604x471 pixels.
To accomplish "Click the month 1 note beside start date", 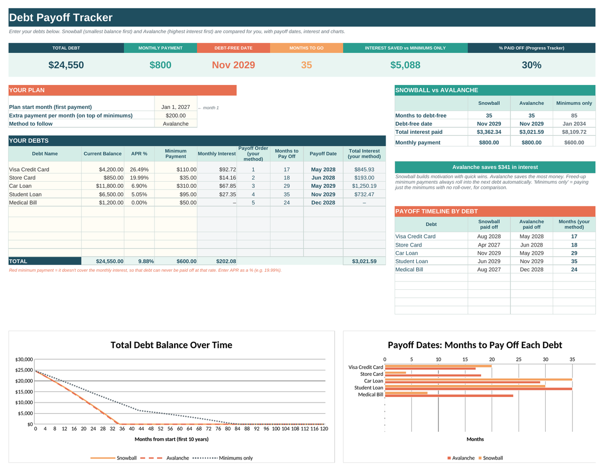I will 208,108.
